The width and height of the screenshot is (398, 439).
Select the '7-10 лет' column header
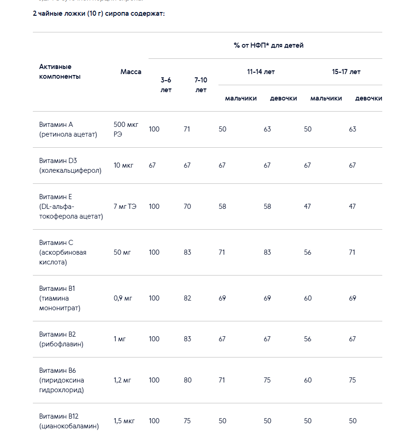click(x=201, y=85)
